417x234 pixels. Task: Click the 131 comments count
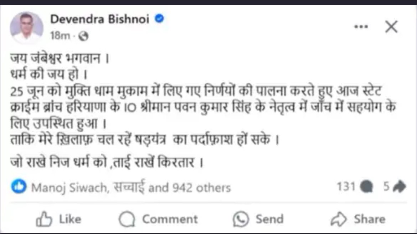(x=346, y=186)
